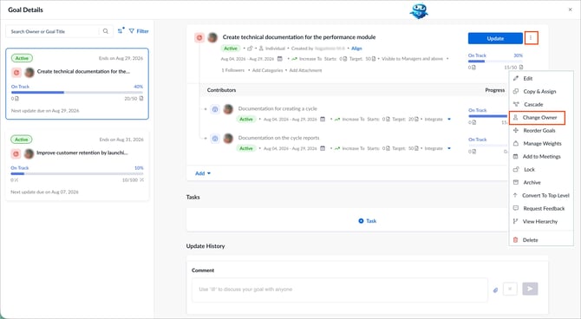The width and height of the screenshot is (581, 319).
Task: Click 'Ends on Aug 29, 2026' text
Action: (x=121, y=58)
